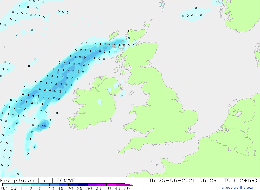Image resolution: width=260 pixels, height=190 pixels.
Task: Pick the 15 to 20 mm legend swatch
Action: click(x=64, y=185)
